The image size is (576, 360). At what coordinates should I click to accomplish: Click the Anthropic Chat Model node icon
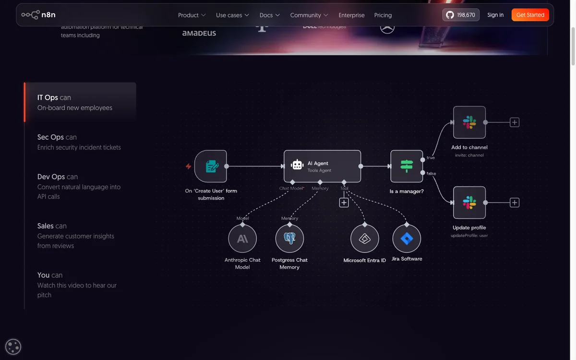(x=242, y=239)
